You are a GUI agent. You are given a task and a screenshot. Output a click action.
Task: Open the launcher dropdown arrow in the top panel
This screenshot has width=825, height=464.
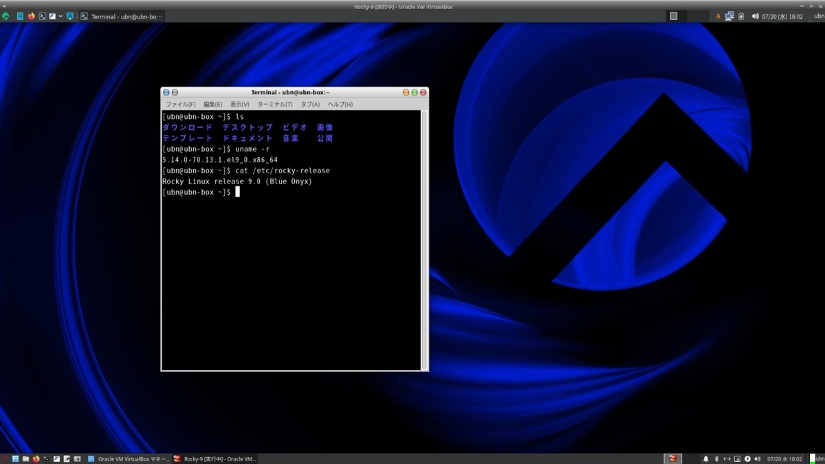[x=60, y=16]
